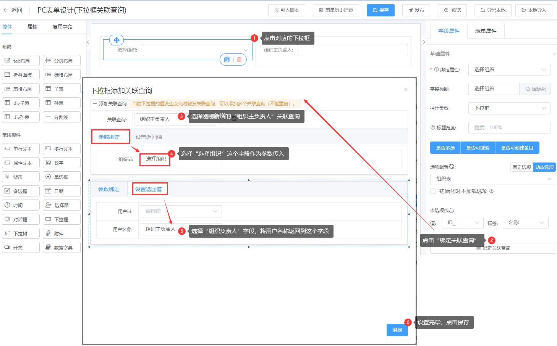The width and height of the screenshot is (557, 346).
Task: Open the 表单属性 tab
Action: point(486,31)
